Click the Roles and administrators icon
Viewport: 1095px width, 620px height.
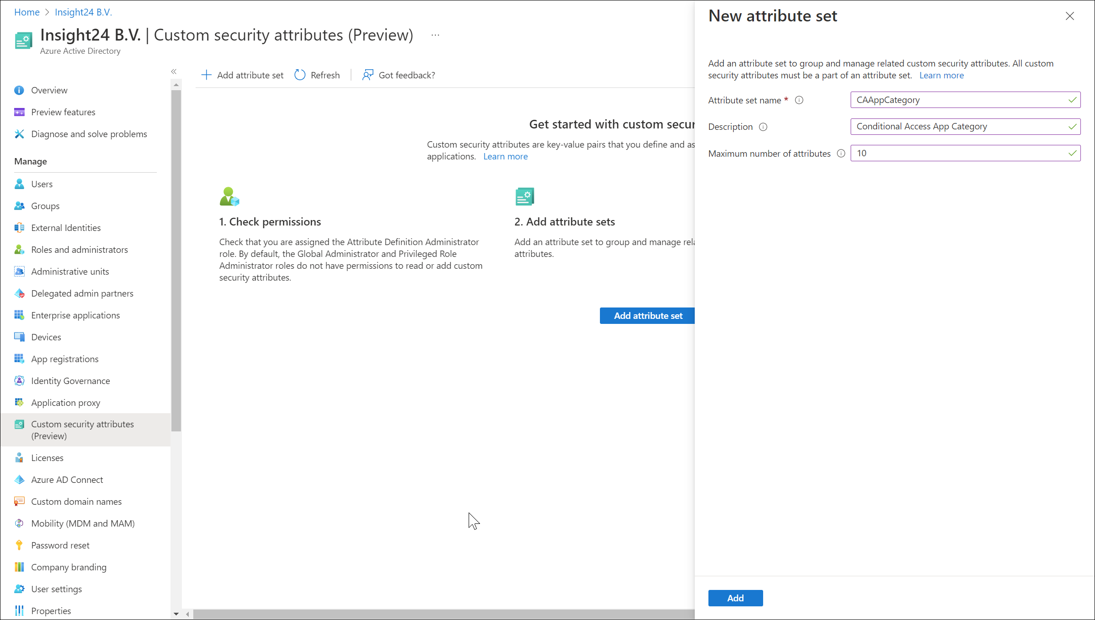pos(19,250)
